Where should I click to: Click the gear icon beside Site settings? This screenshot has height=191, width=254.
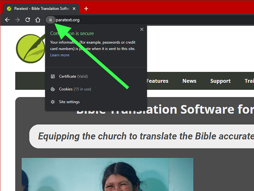53,102
